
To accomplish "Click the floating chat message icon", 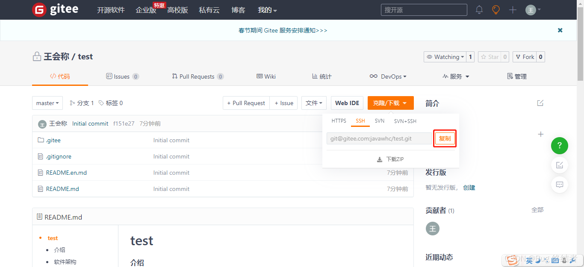I will [560, 185].
